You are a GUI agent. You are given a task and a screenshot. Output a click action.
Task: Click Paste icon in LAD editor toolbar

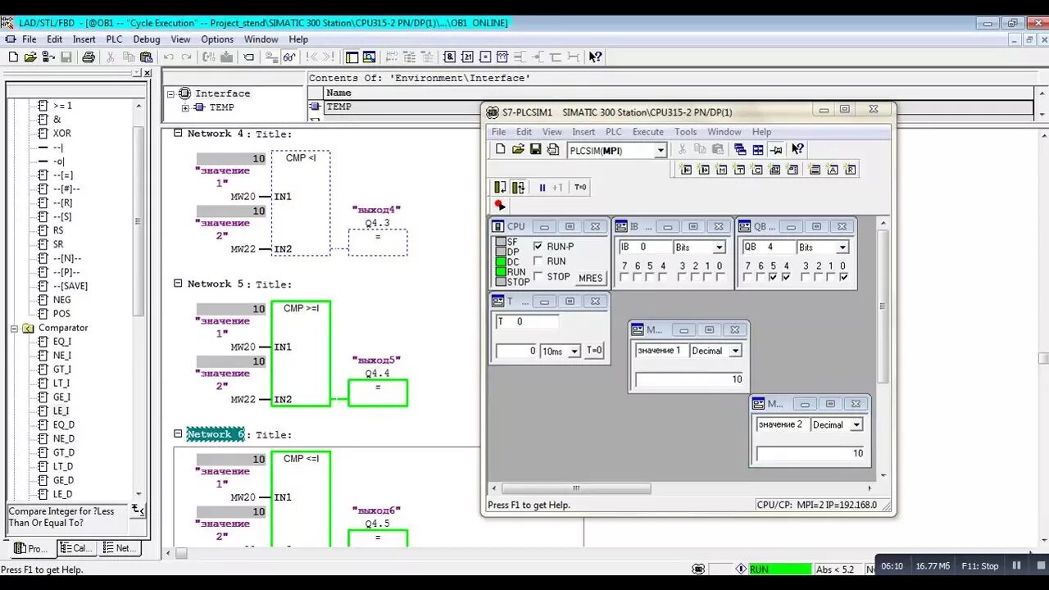tap(147, 57)
